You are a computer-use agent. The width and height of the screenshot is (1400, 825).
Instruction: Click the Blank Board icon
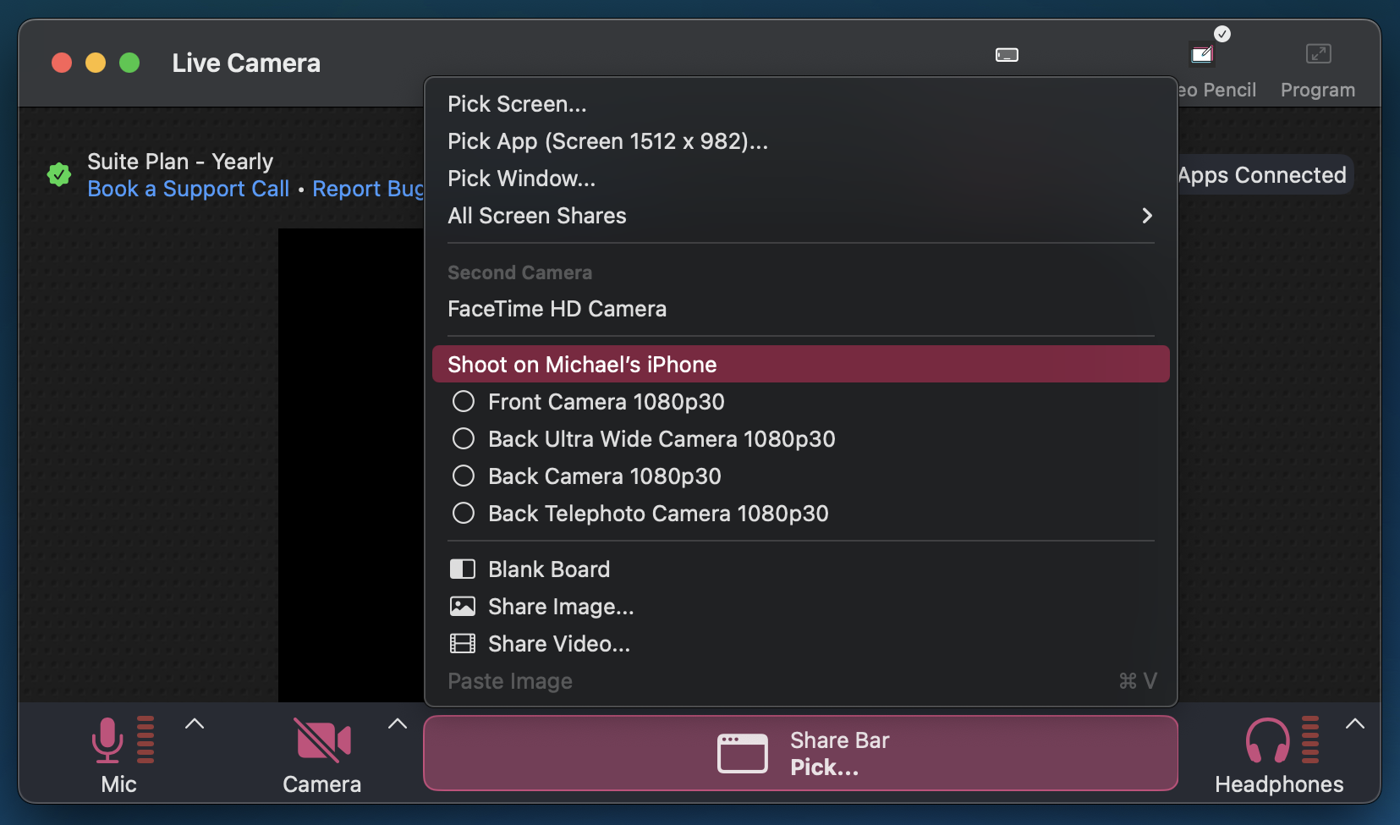click(x=462, y=569)
